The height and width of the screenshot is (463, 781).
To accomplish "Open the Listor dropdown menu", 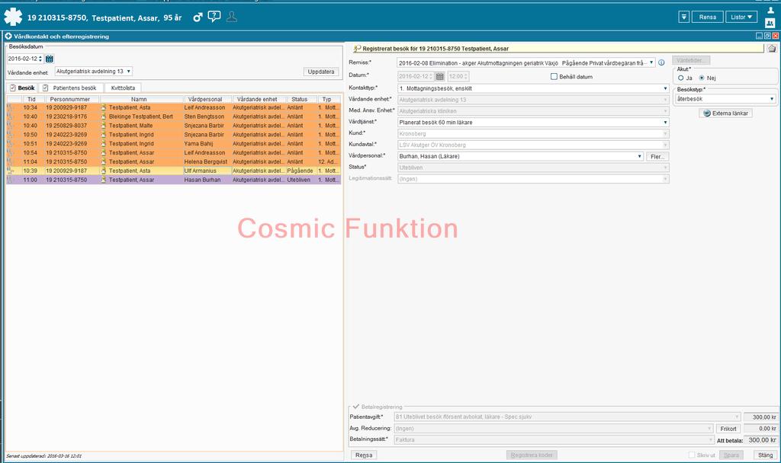I will tap(741, 17).
